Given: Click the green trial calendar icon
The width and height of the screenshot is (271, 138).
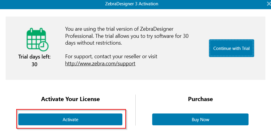Looking at the screenshot, I should (x=38, y=39).
